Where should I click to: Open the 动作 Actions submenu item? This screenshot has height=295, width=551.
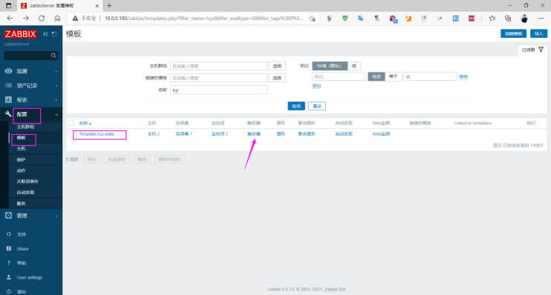click(21, 170)
